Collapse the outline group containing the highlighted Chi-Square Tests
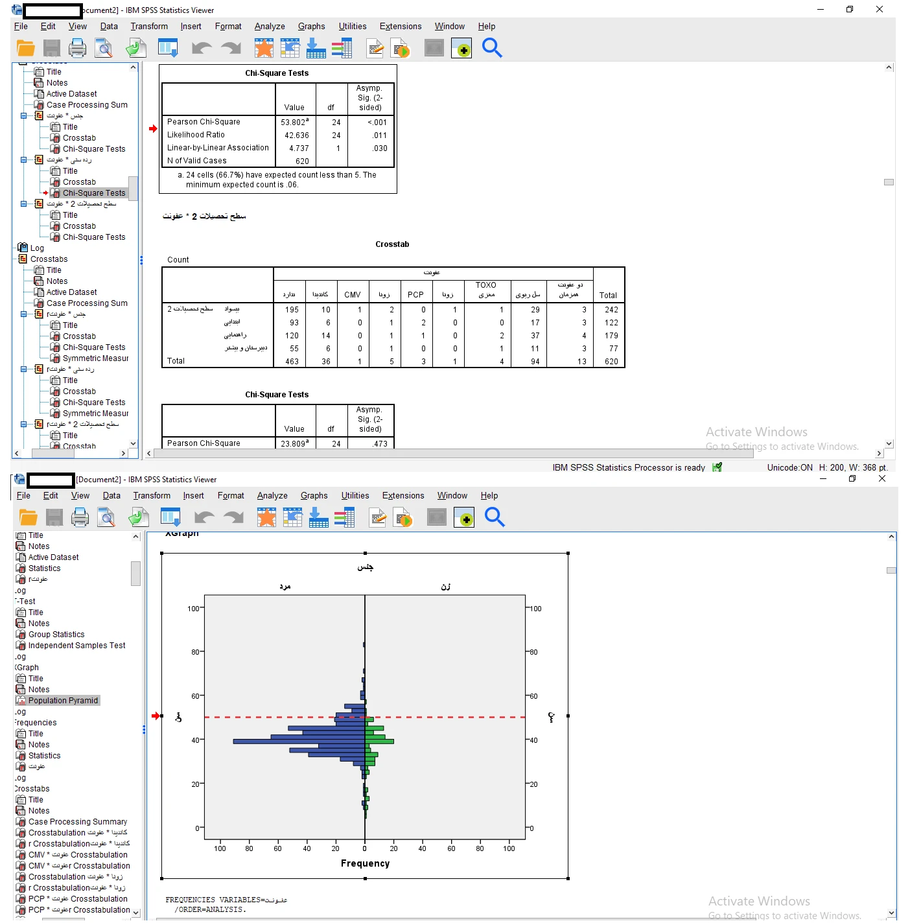The image size is (910, 923). pos(24,160)
